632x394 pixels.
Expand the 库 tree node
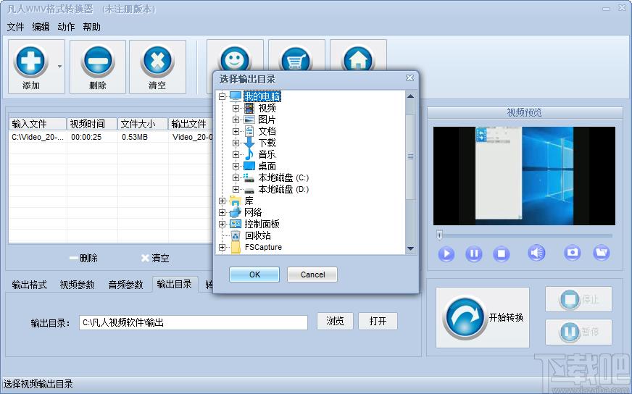222,201
